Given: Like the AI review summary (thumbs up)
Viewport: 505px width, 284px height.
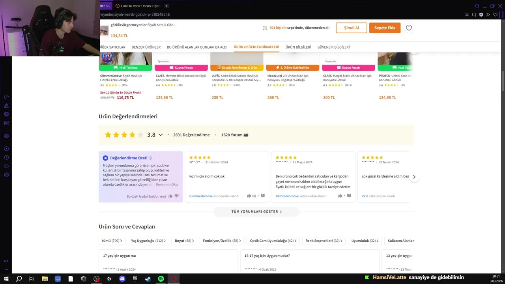Looking at the screenshot, I should point(170,196).
